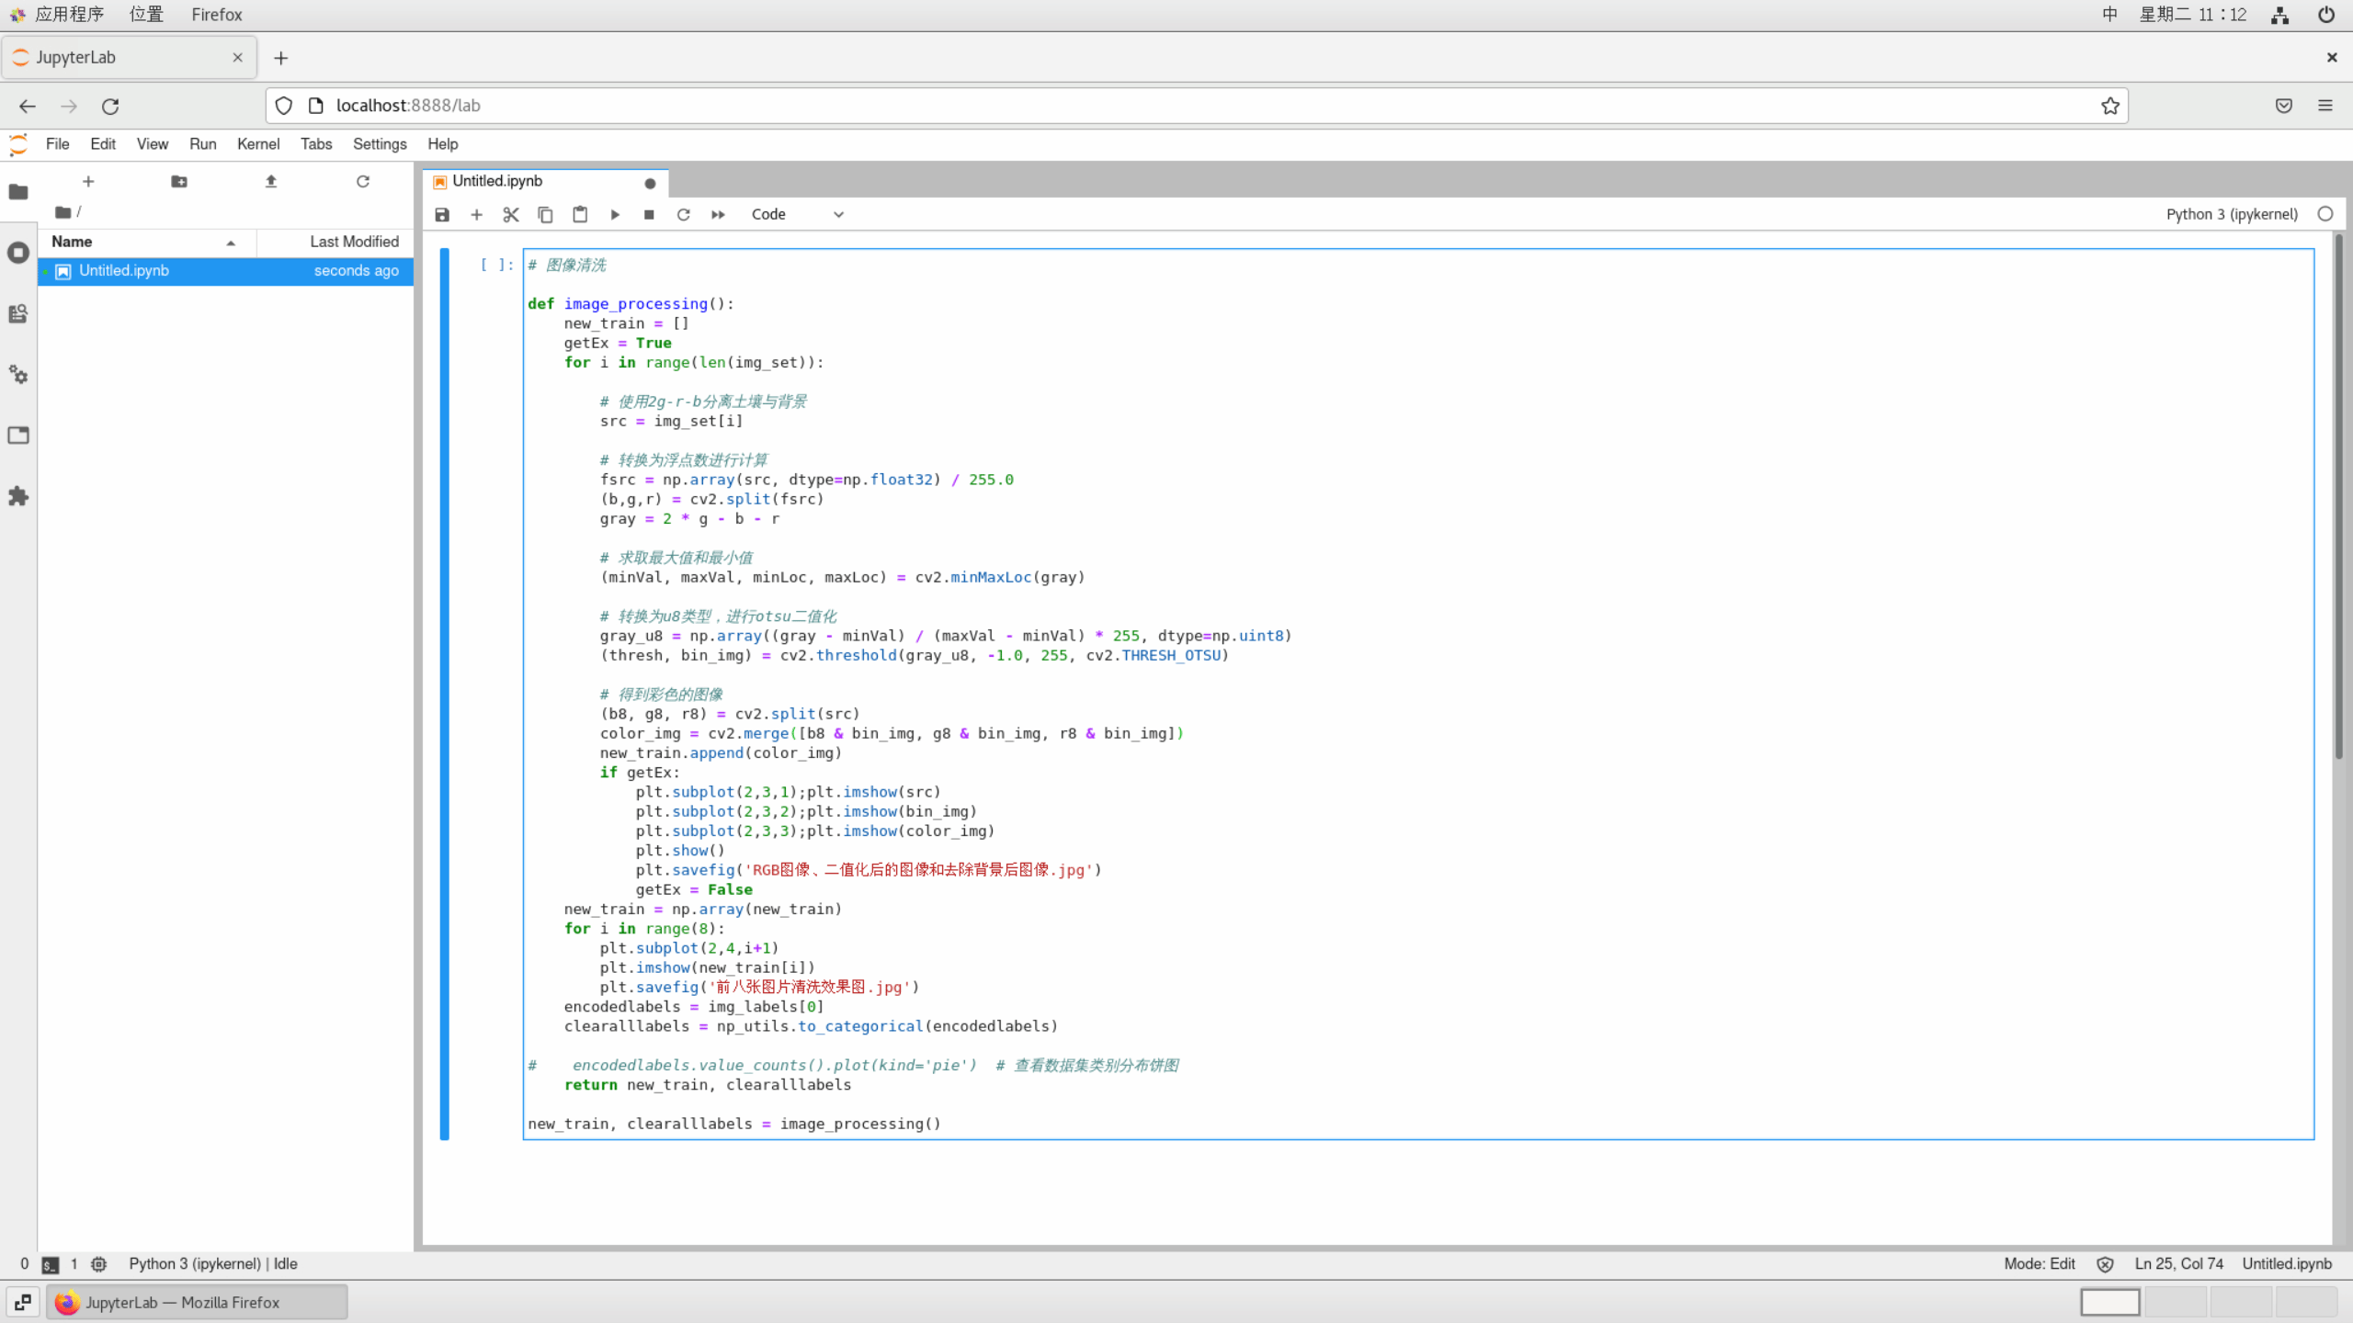Click the kernel status circle indicator
This screenshot has width=2353, height=1323.
(2325, 214)
